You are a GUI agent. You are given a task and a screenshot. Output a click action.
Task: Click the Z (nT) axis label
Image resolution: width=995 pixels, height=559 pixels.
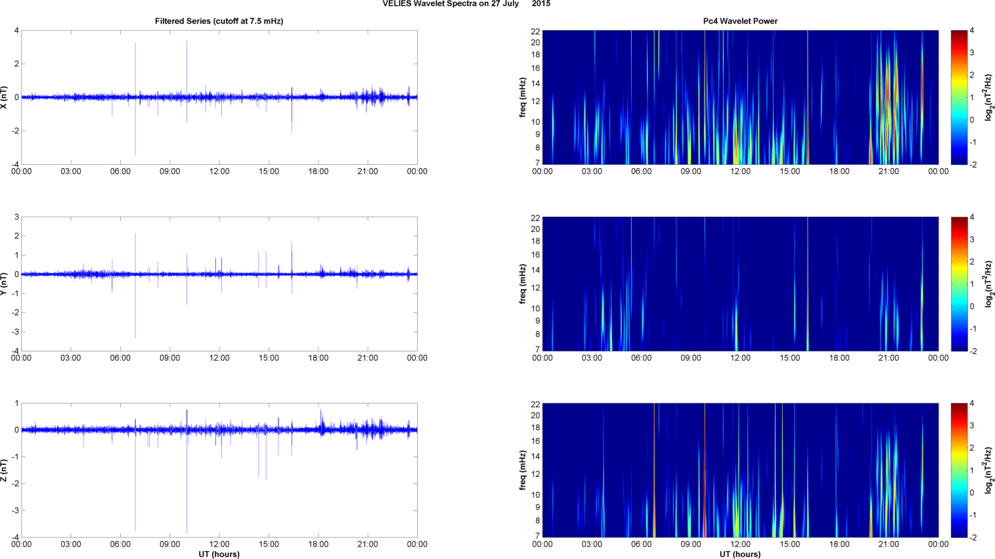point(5,470)
